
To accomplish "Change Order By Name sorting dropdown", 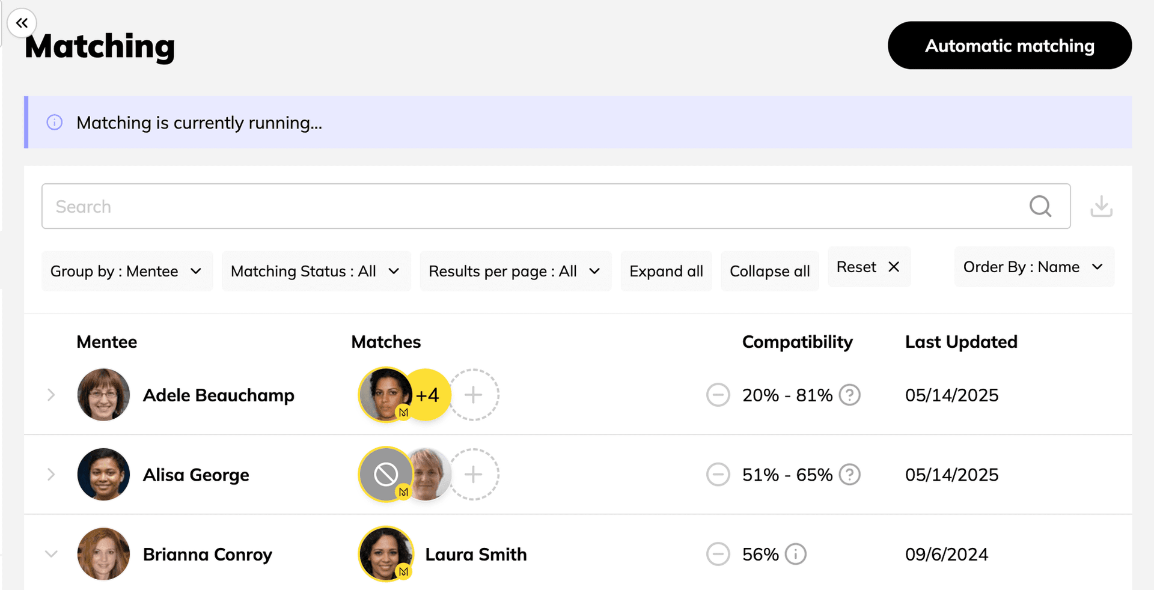I will point(1033,267).
